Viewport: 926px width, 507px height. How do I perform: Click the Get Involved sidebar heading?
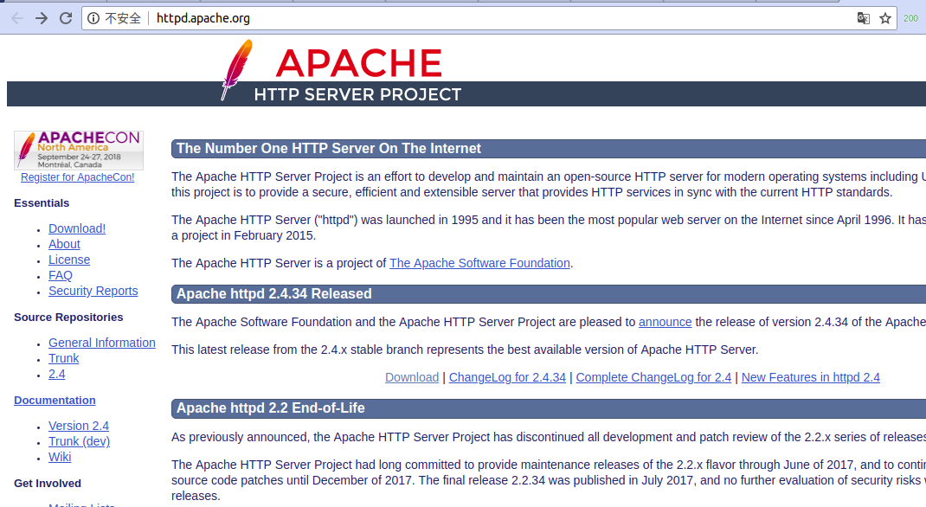(48, 484)
